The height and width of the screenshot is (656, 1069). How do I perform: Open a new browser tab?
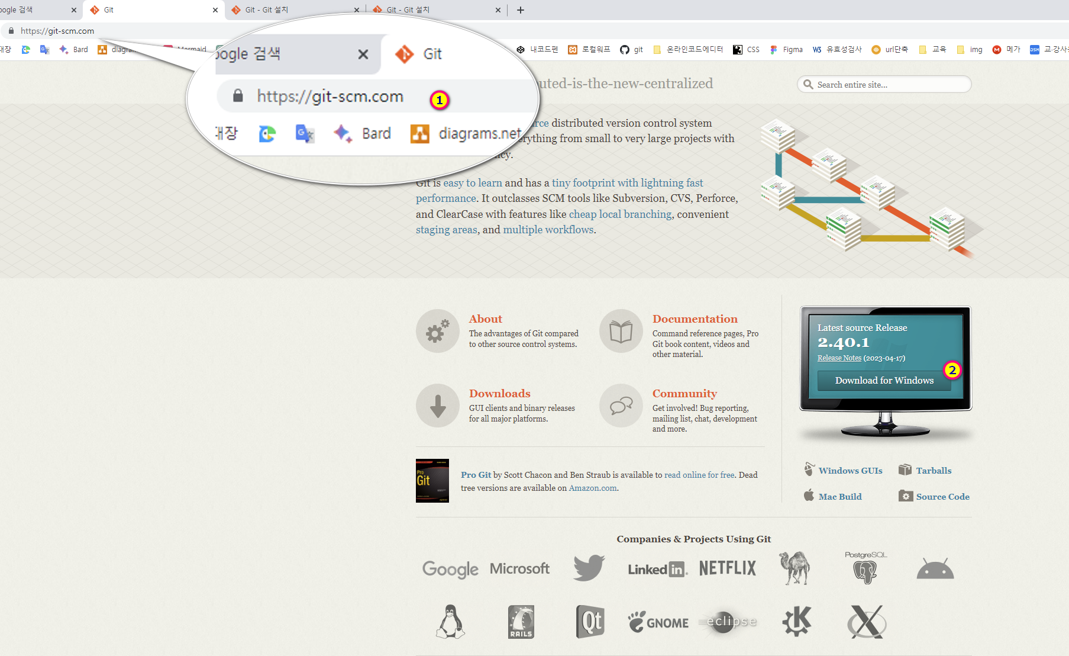(x=521, y=10)
